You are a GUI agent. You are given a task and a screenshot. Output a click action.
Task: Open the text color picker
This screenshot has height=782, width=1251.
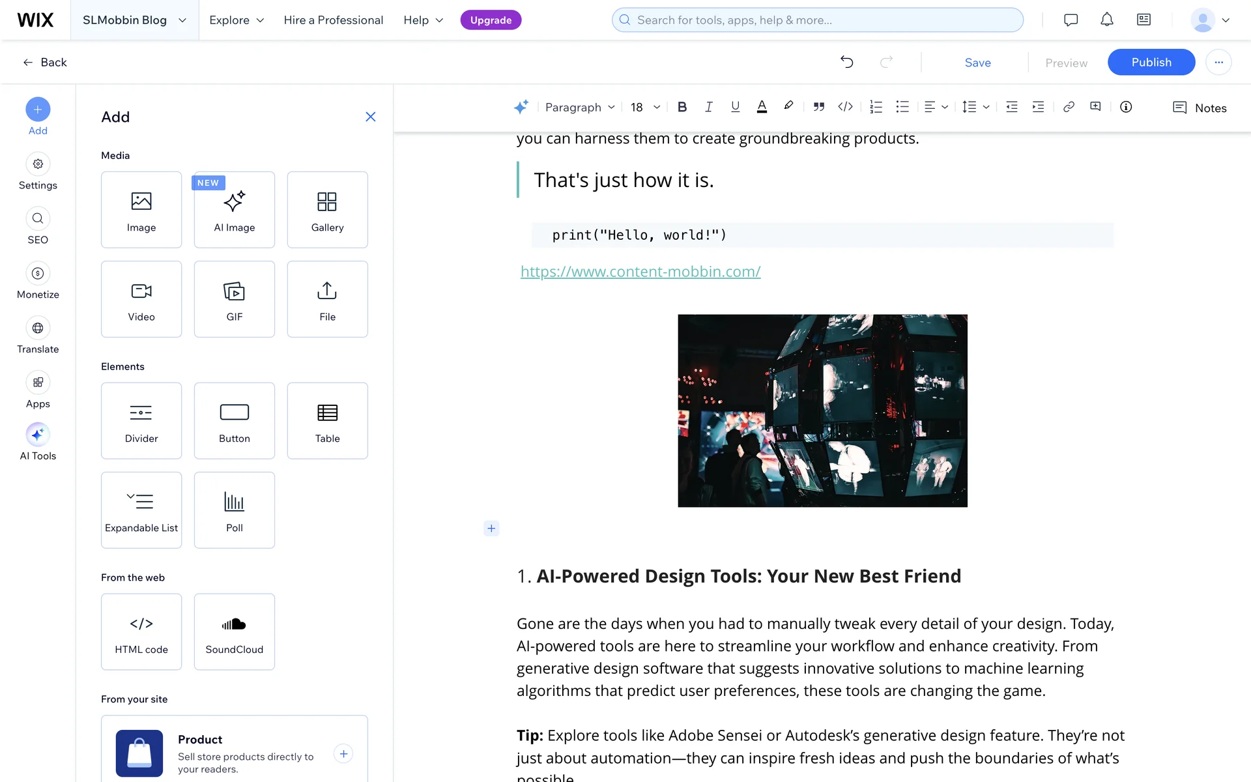coord(761,107)
